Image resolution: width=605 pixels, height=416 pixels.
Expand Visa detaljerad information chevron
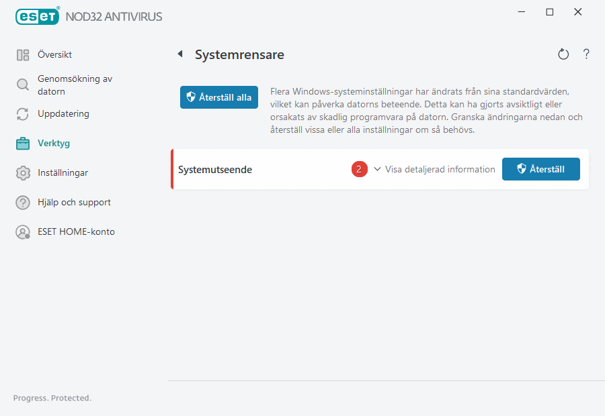tap(378, 169)
